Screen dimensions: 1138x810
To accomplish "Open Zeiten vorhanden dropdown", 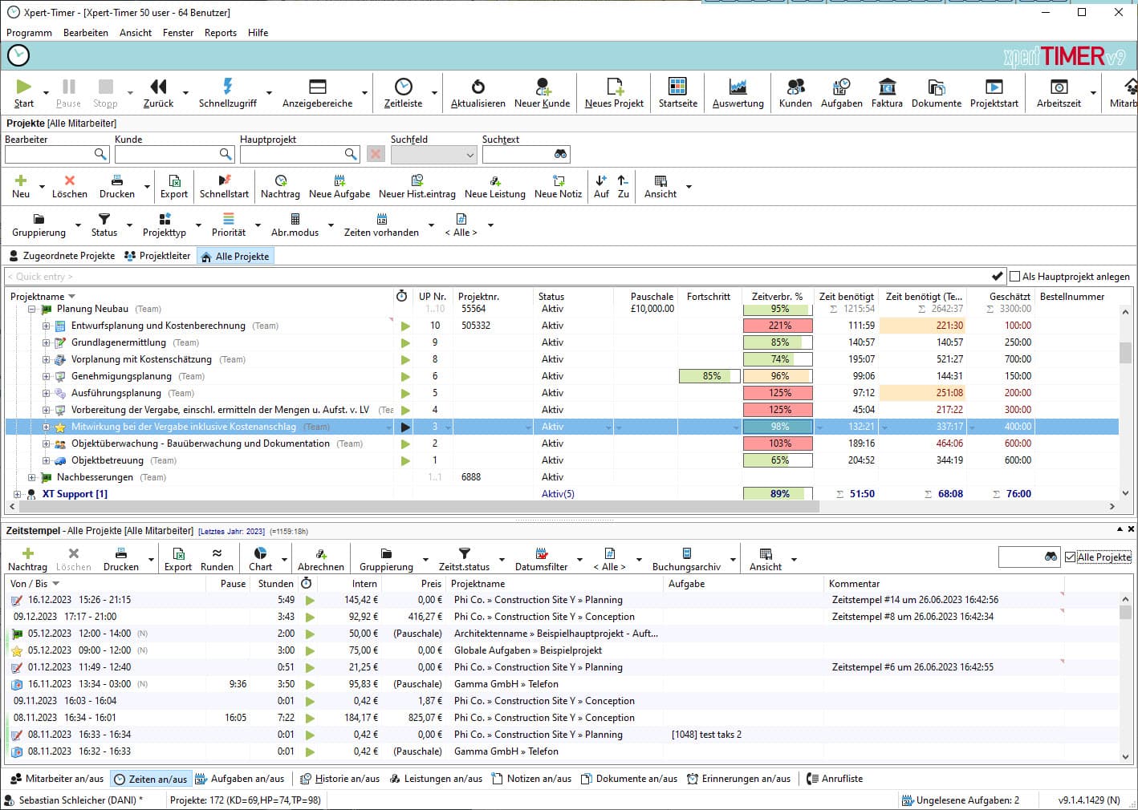I will pyautogui.click(x=431, y=225).
